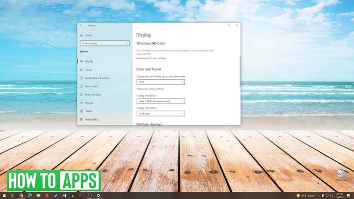This screenshot has width=354, height=199.
Task: Show hidden system tray icons
Action: pos(319,196)
